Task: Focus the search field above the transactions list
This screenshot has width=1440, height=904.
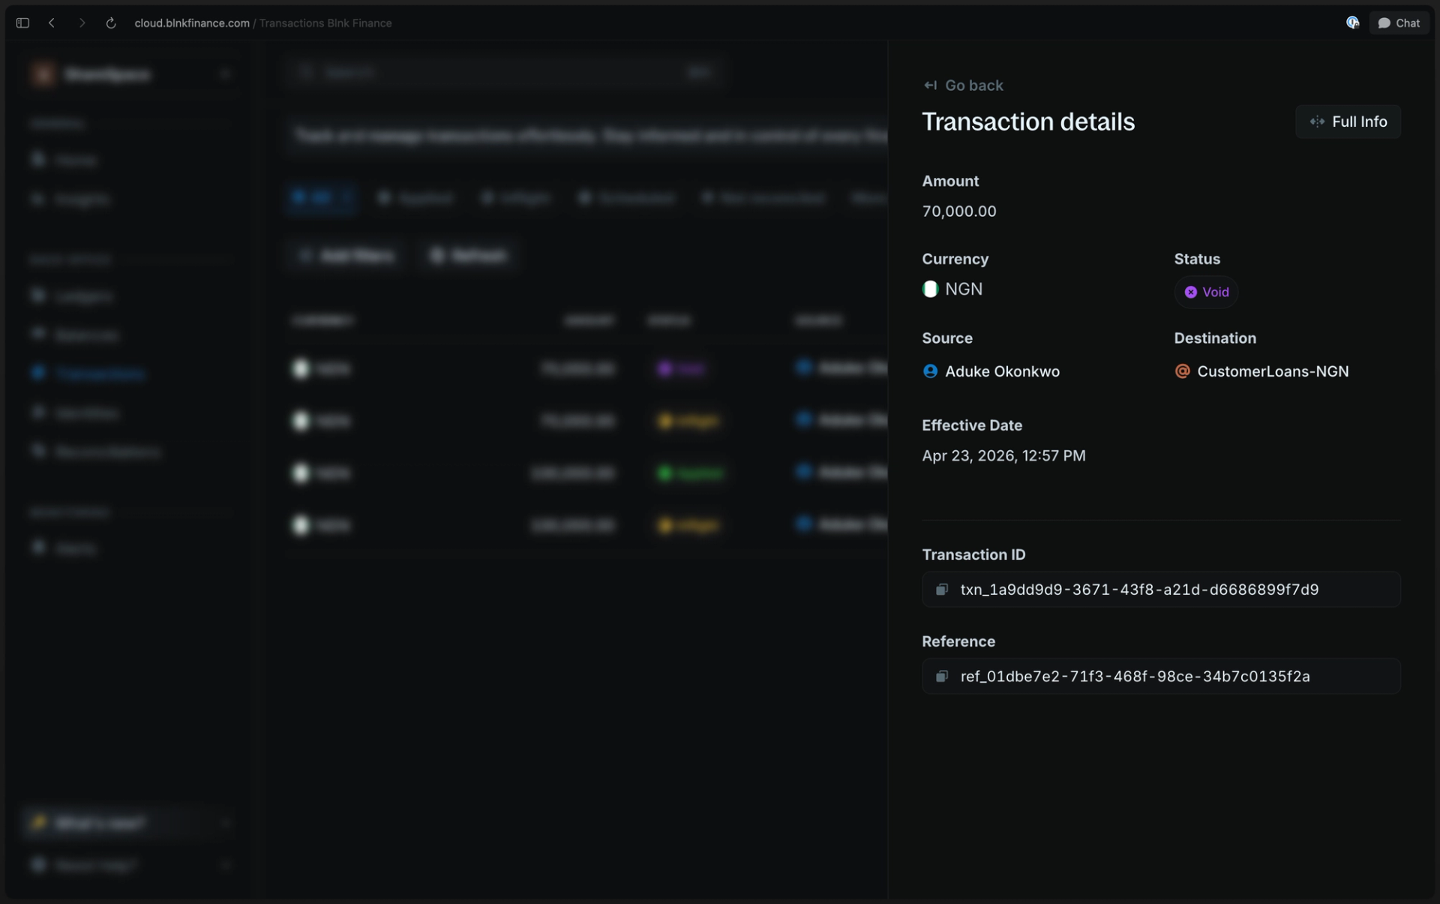Action: [x=504, y=73]
